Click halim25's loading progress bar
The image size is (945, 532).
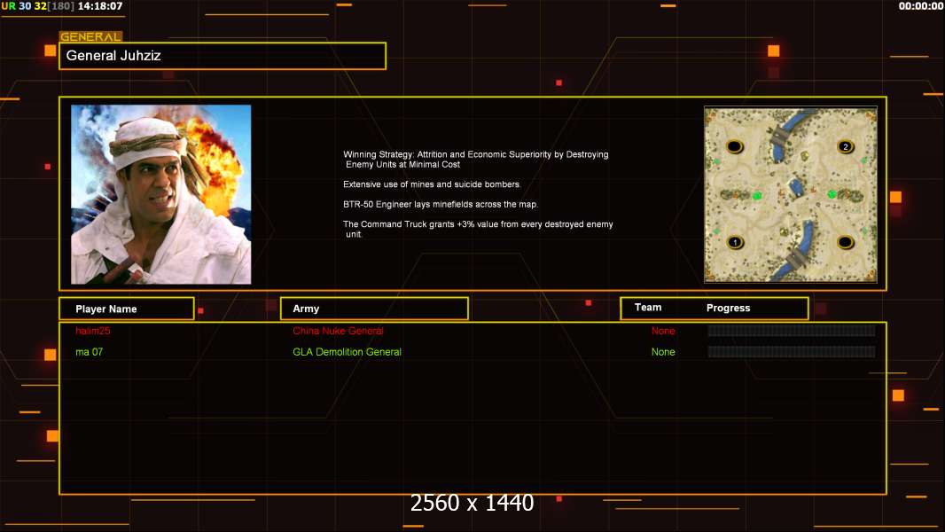pos(792,330)
